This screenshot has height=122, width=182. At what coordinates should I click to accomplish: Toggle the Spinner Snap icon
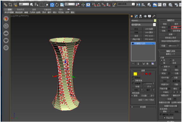(x=108, y=5)
